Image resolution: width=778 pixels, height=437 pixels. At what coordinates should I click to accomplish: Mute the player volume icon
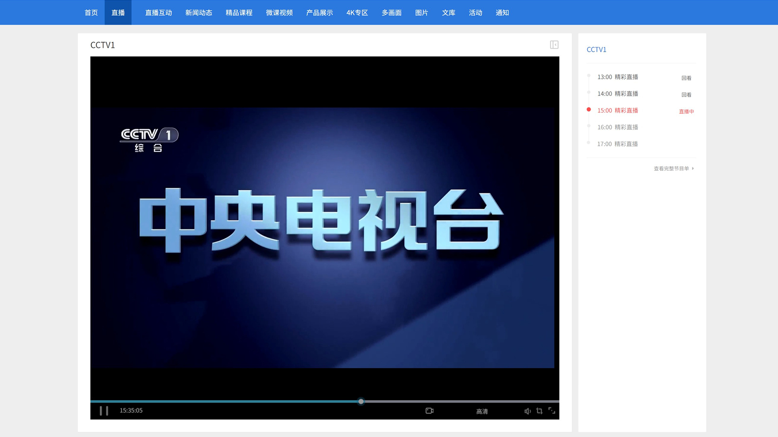[527, 411]
